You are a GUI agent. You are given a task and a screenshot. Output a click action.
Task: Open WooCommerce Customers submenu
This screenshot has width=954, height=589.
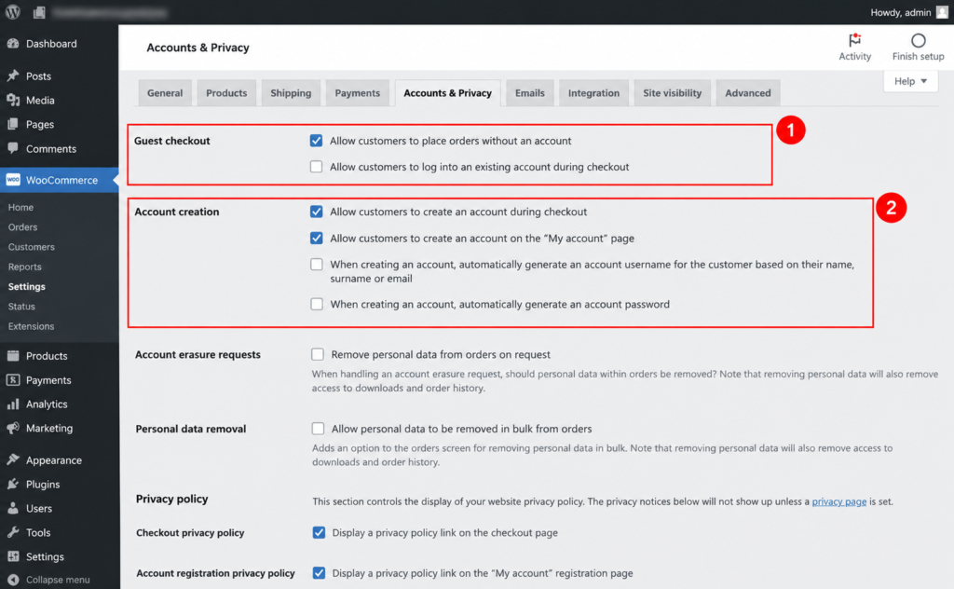[31, 247]
